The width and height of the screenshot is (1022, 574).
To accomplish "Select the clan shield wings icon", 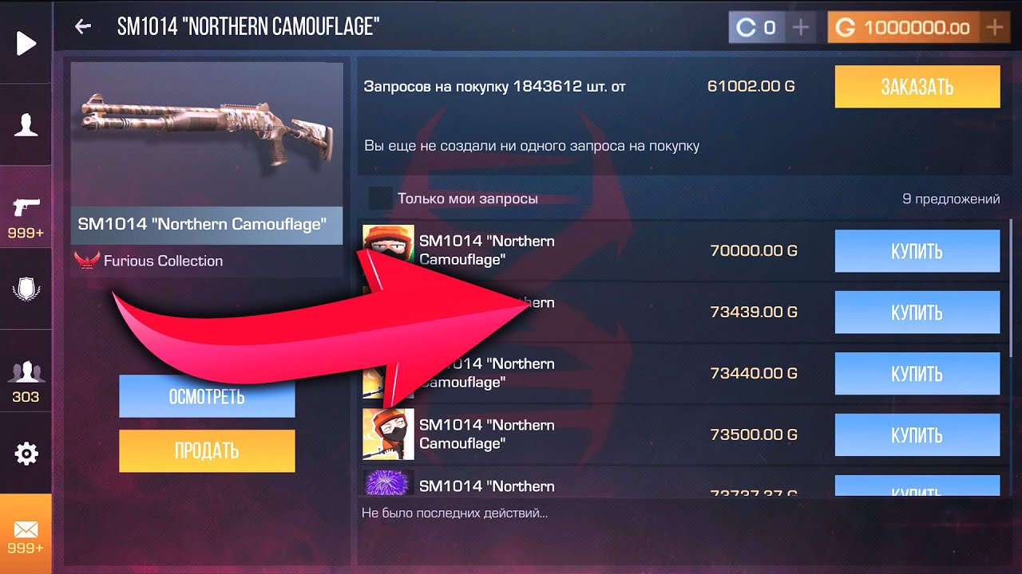I will (26, 289).
